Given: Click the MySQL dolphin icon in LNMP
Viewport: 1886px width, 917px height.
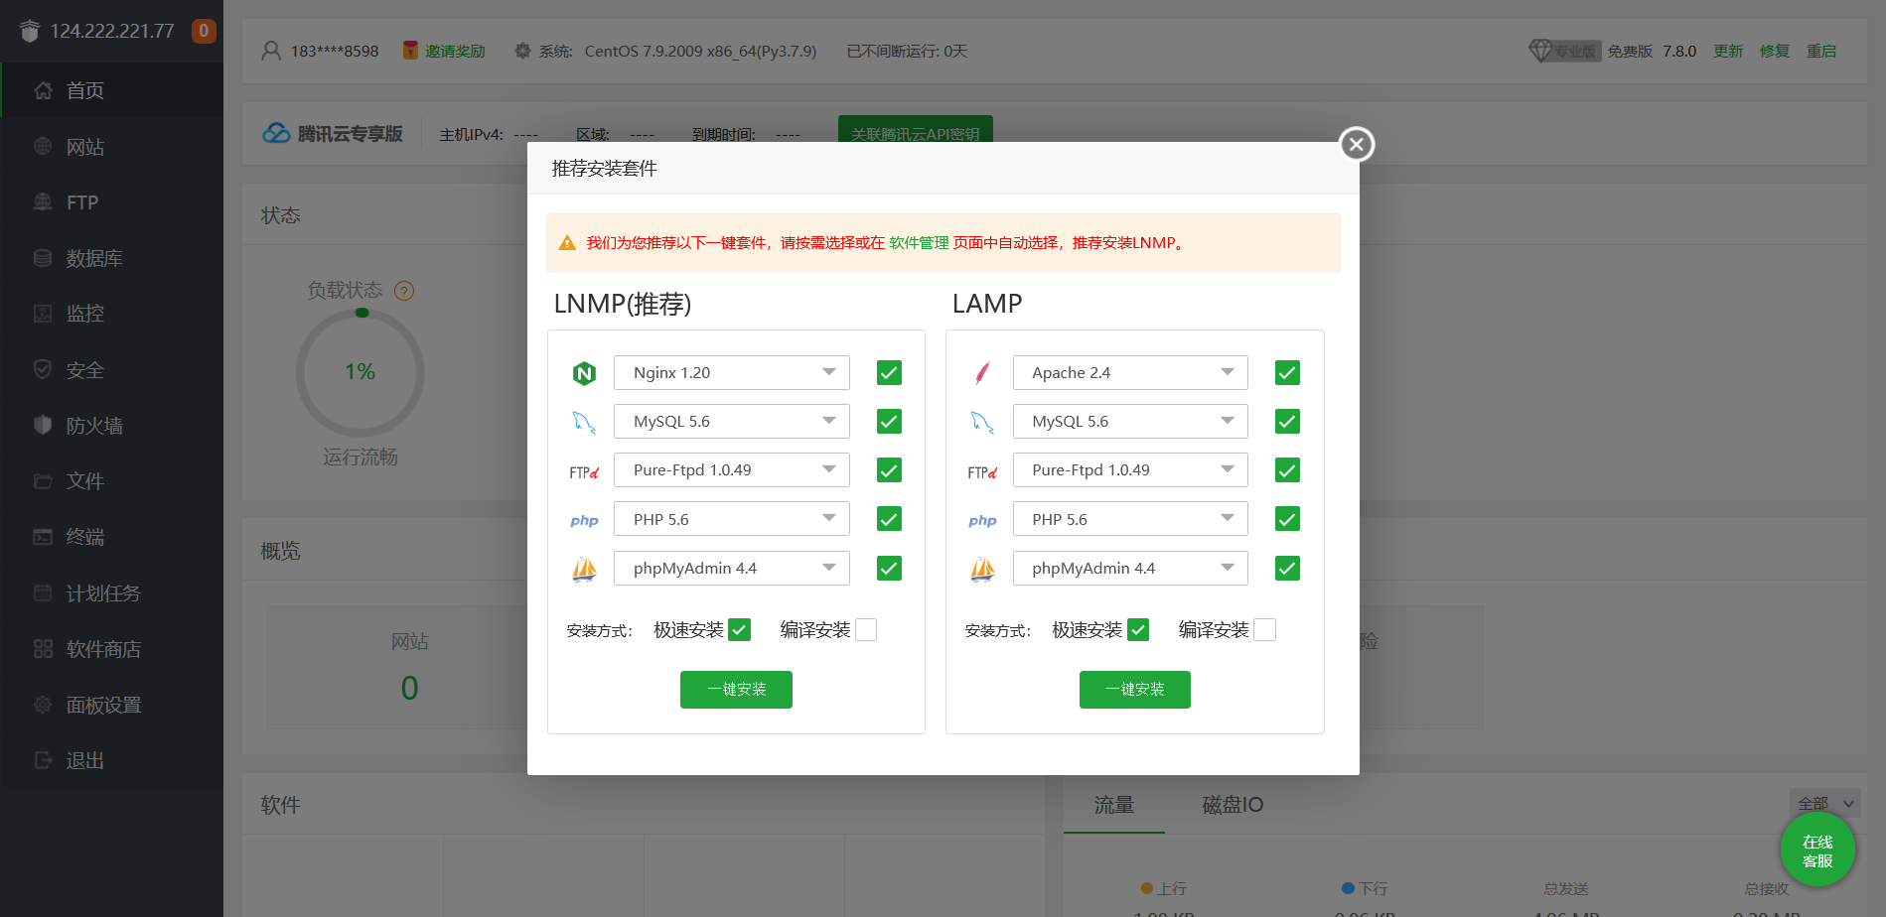Looking at the screenshot, I should pos(584,422).
